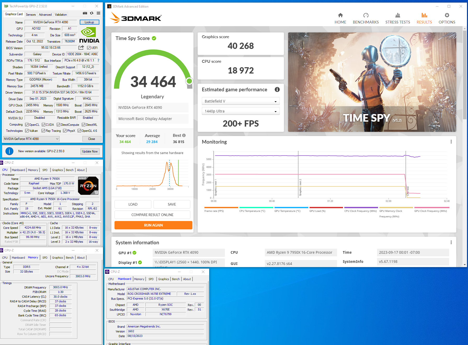Open the 1440p Ultra resolution dropdown
The image size is (468, 345).
[x=241, y=111]
